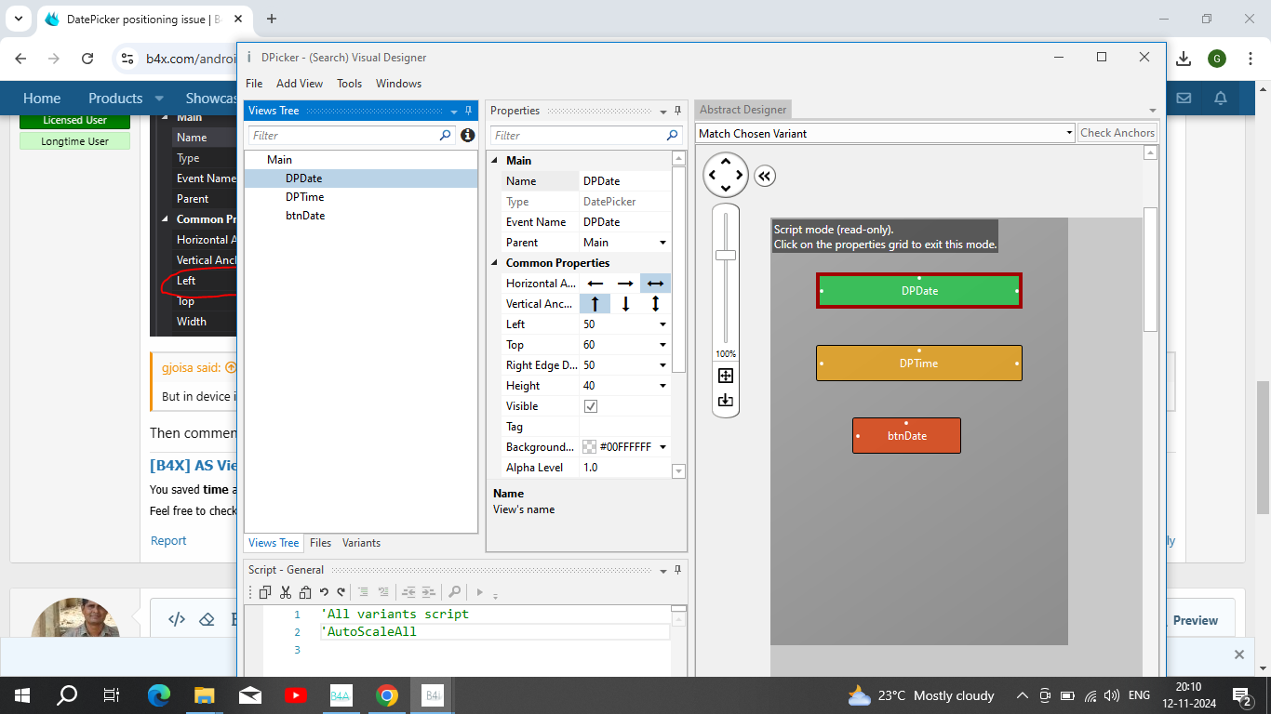Switch to the Variants tab
Viewport: 1271px width, 714px height.
[x=361, y=543]
